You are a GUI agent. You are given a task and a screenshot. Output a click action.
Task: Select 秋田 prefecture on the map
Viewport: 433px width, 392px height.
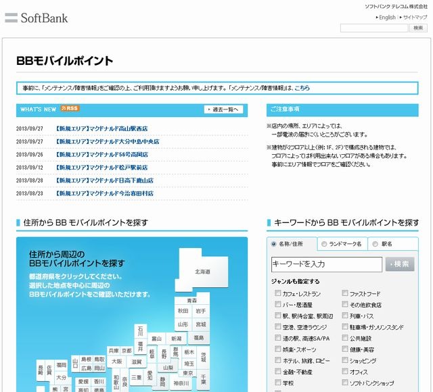click(x=183, y=311)
